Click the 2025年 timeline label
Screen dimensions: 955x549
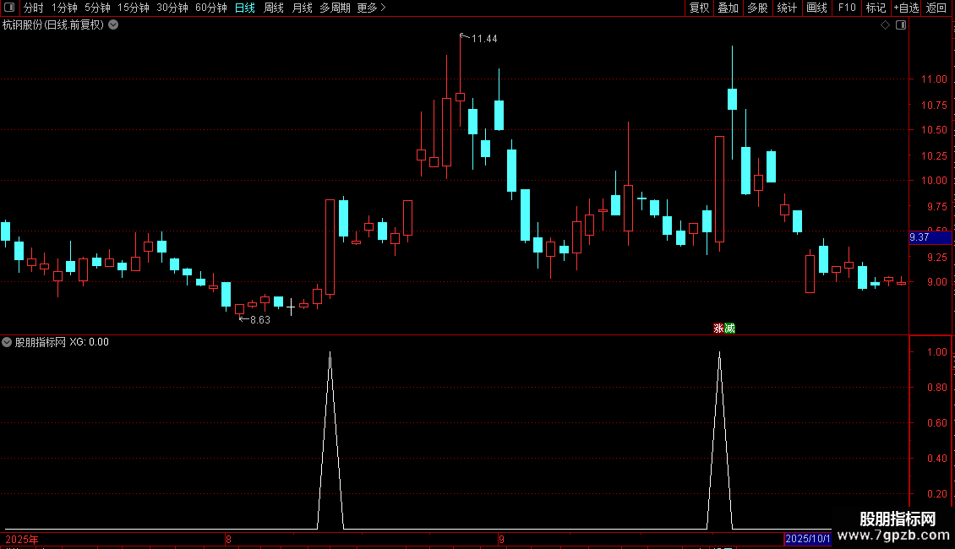coord(22,539)
